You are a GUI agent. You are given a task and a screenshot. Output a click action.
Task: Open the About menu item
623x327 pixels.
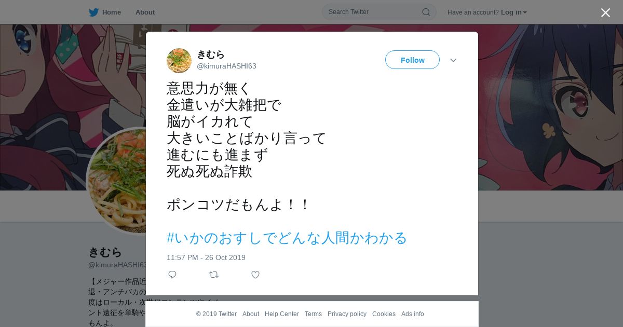[145, 12]
